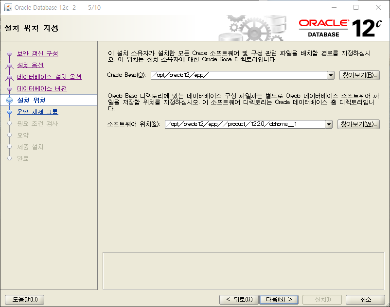Click the Oracle Base path input field
This screenshot has width=390, height=307.
click(x=239, y=75)
